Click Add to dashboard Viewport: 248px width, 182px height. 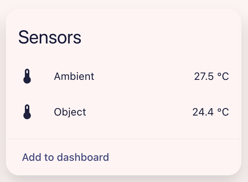pos(65,157)
